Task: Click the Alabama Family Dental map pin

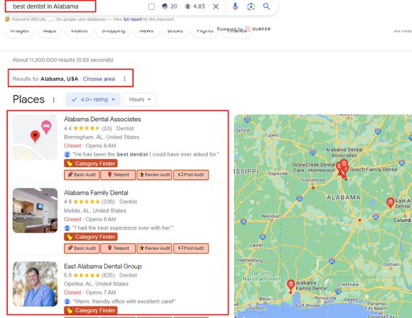Action: pos(291,285)
